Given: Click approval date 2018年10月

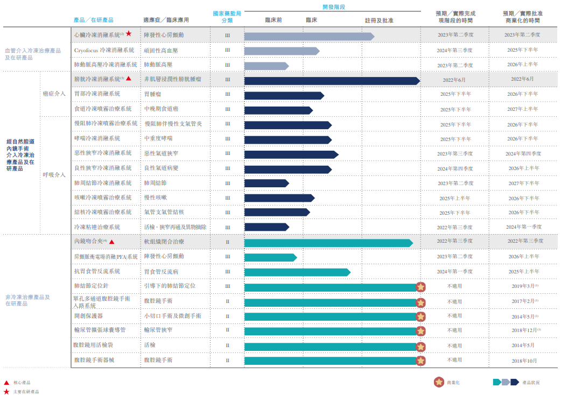Looking at the screenshot, I should [x=524, y=361].
